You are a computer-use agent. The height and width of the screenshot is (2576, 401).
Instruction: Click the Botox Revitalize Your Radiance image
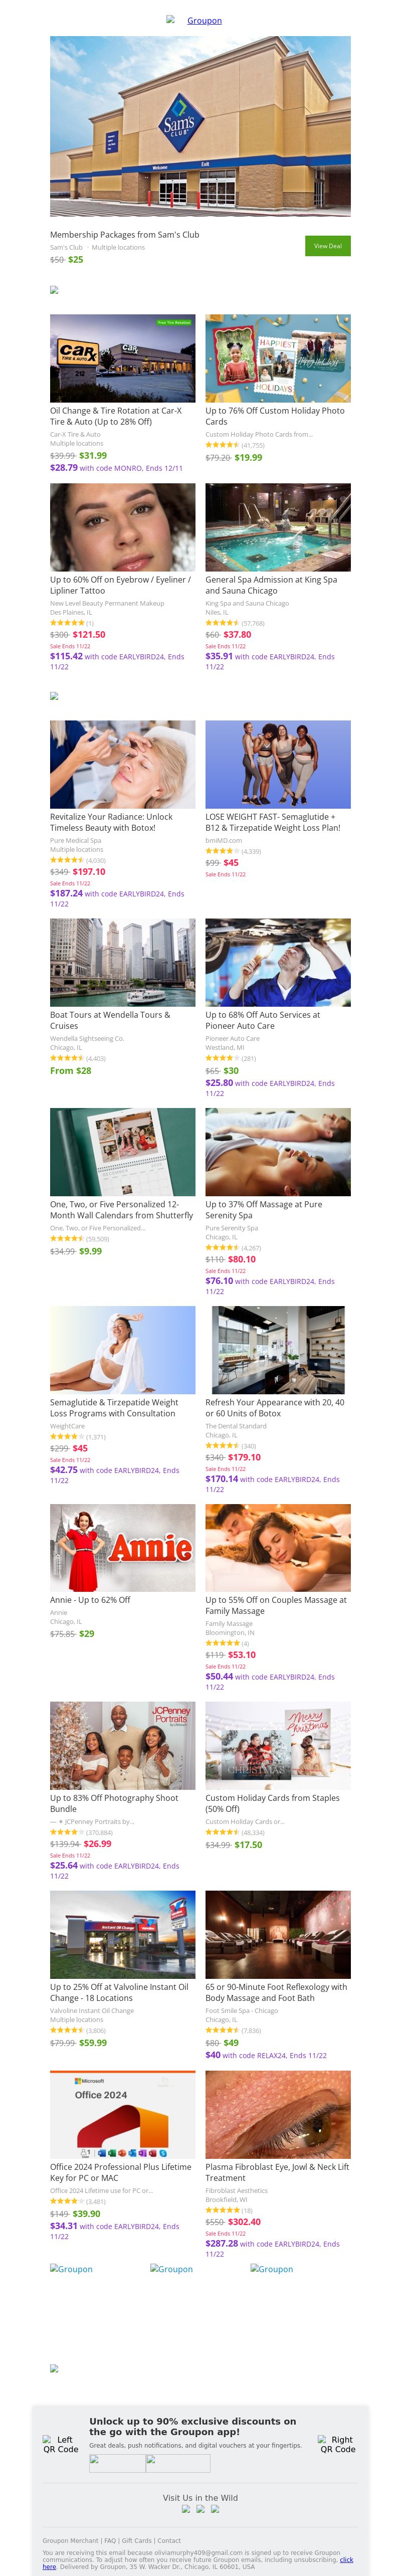tap(123, 764)
